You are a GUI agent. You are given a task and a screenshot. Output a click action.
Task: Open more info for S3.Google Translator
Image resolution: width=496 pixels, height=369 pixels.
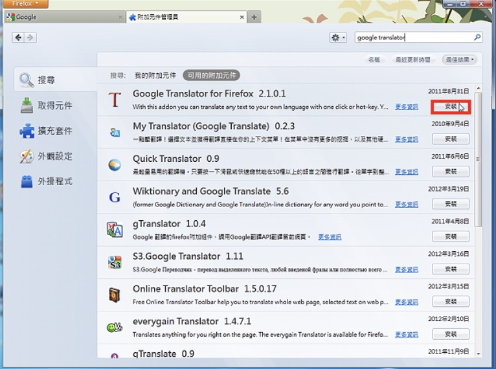coord(407,270)
